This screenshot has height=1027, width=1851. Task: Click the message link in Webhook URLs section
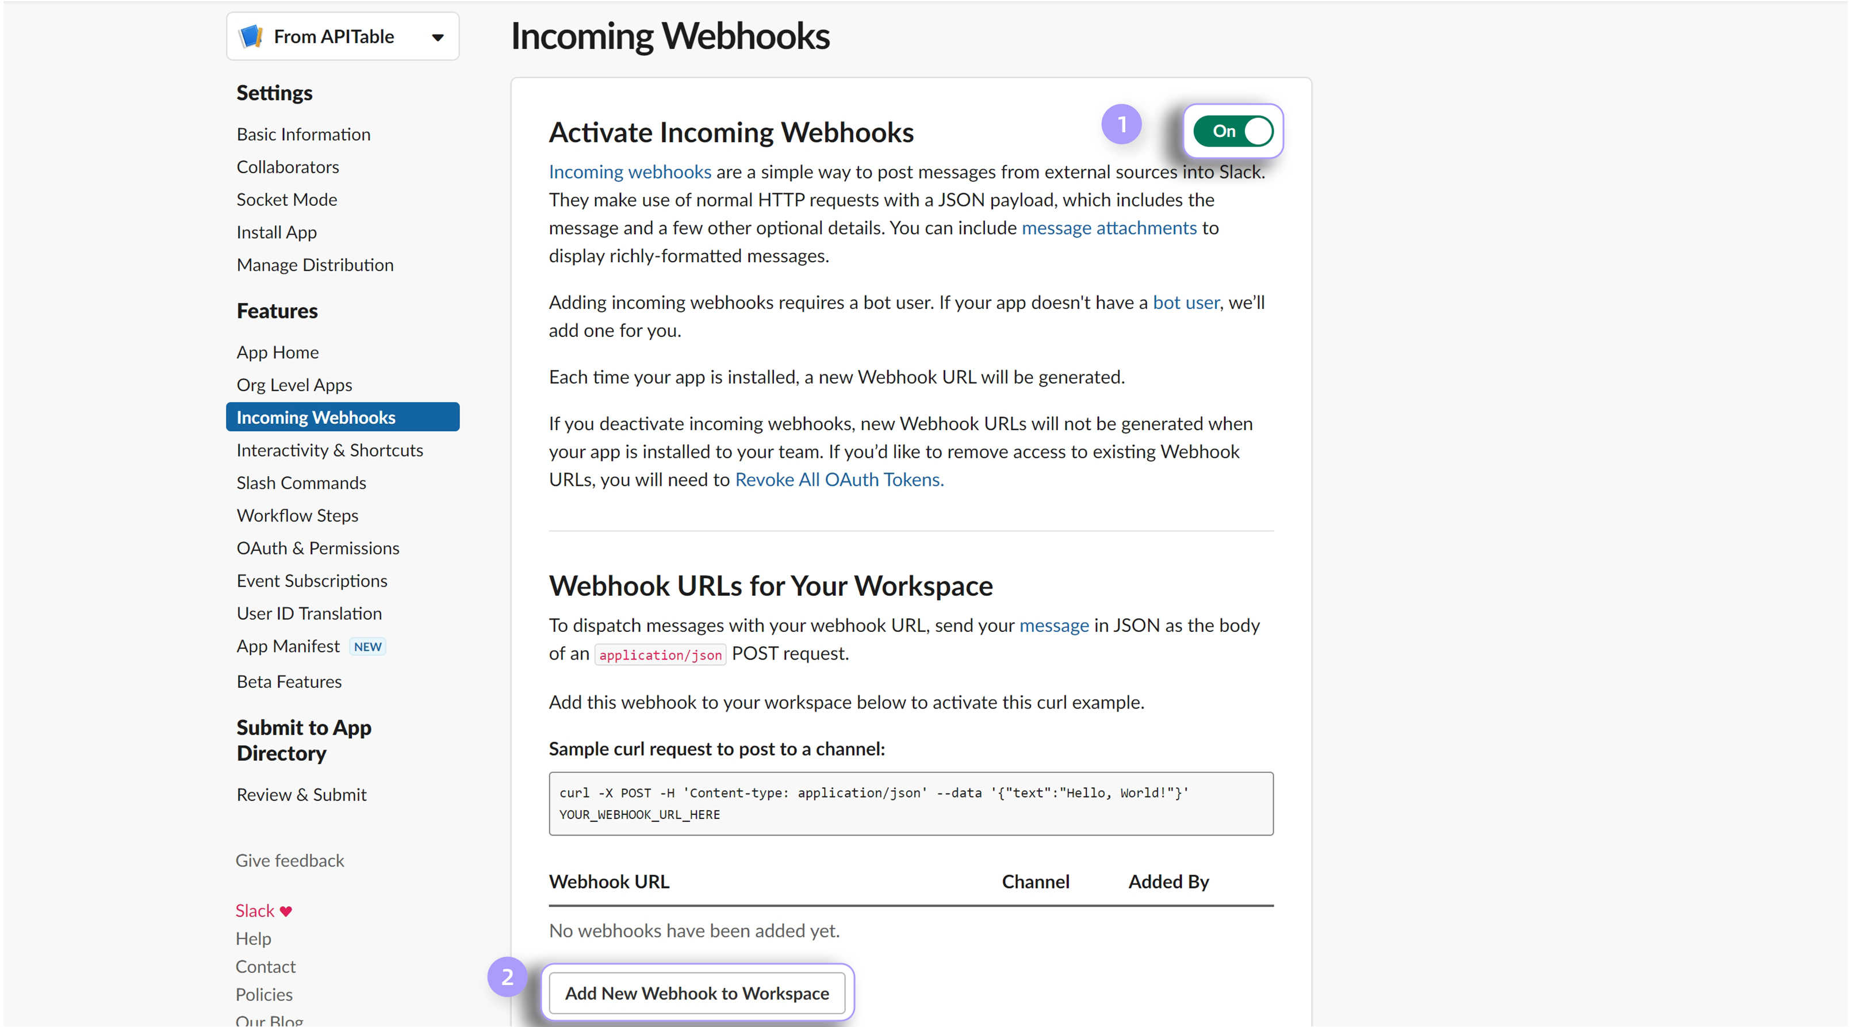(1053, 625)
